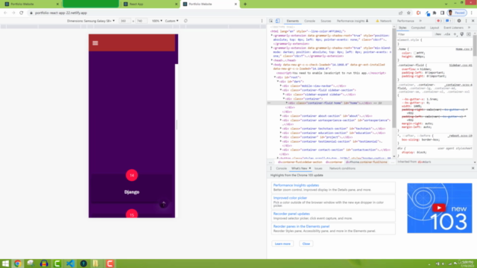Screen dimensions: 477x268
Task: Play the Chrome 103 video thumbnail
Action: [x=440, y=208]
